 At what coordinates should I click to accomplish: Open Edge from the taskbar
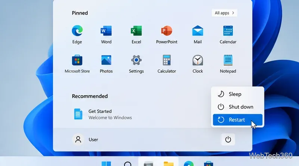click(189, 163)
